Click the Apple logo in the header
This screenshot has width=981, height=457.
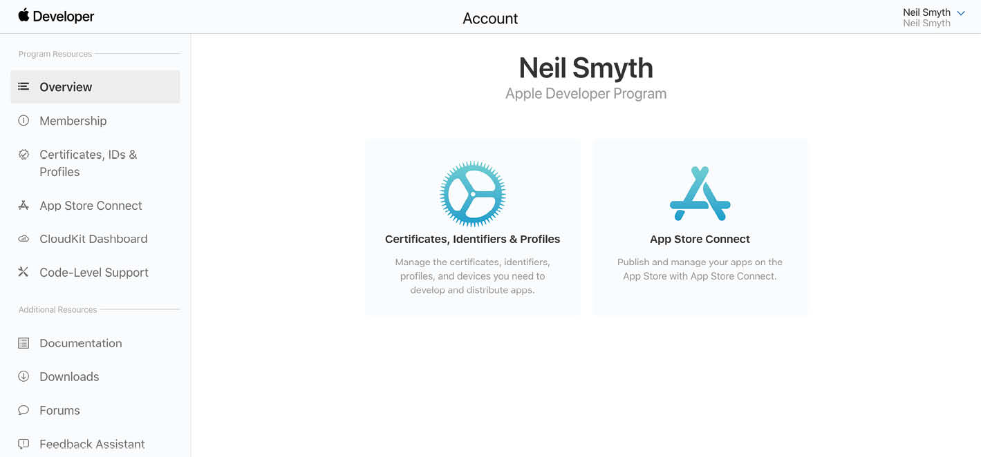24,15
